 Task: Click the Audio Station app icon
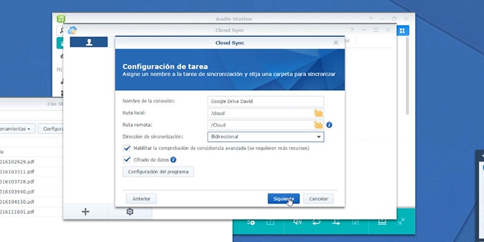61,19
